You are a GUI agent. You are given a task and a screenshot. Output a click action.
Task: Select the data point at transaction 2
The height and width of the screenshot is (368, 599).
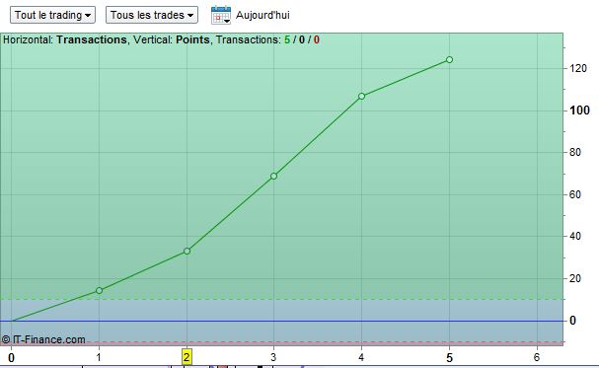tap(187, 251)
